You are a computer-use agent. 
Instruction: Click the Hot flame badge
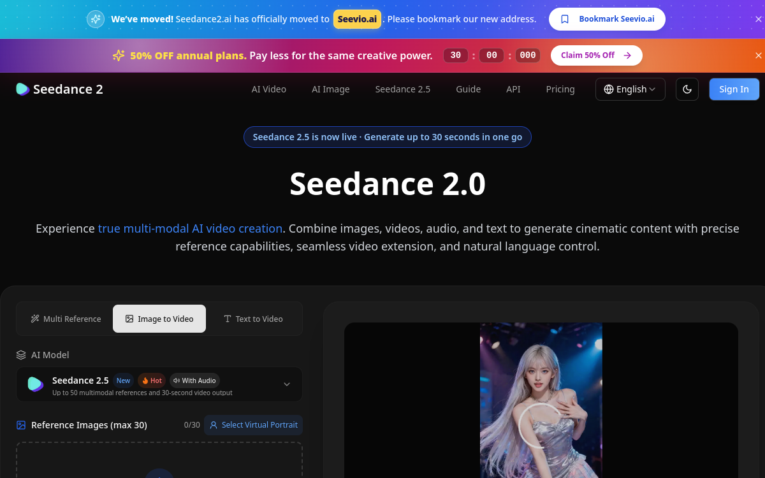point(152,380)
